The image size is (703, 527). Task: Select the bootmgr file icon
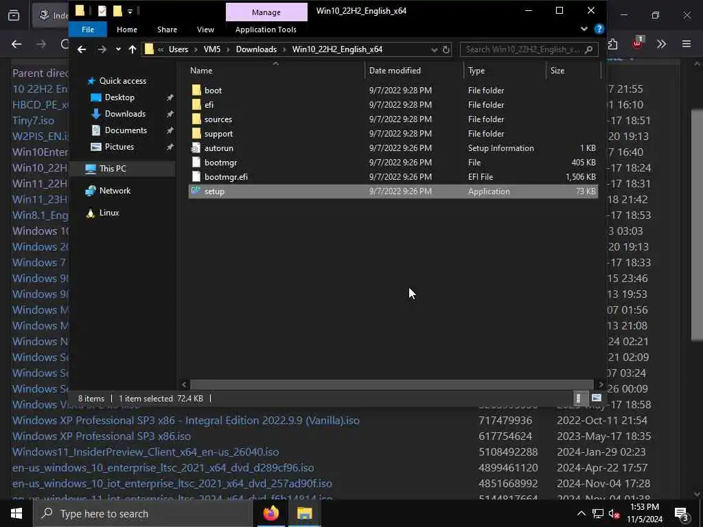[196, 162]
